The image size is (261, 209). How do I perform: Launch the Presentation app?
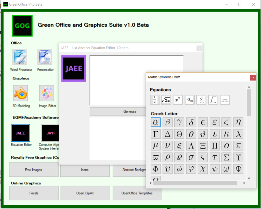point(45,57)
